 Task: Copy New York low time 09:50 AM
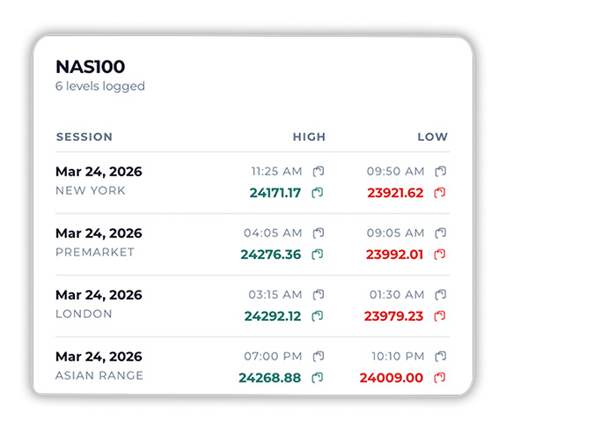coord(441,172)
